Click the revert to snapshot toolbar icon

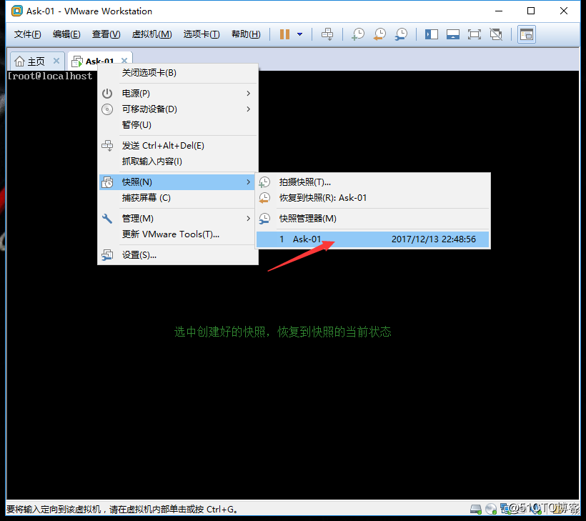(x=379, y=34)
